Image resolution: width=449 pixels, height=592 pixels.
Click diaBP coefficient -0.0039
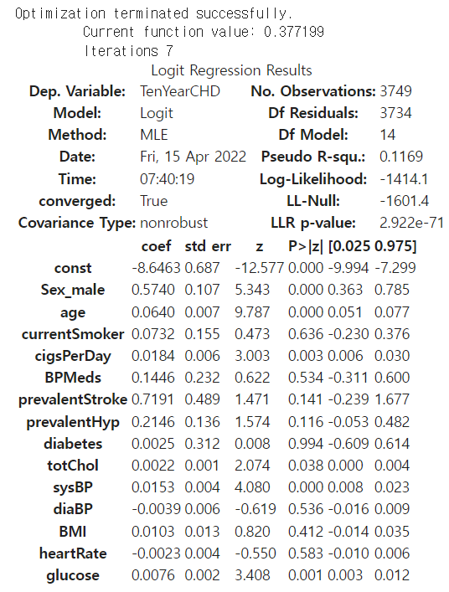point(156,509)
